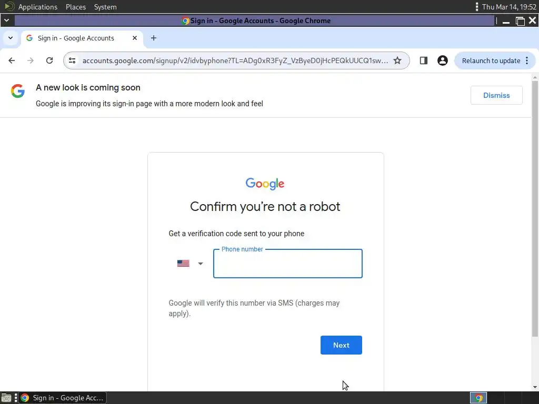Click the Google G logo in banner

point(17,91)
